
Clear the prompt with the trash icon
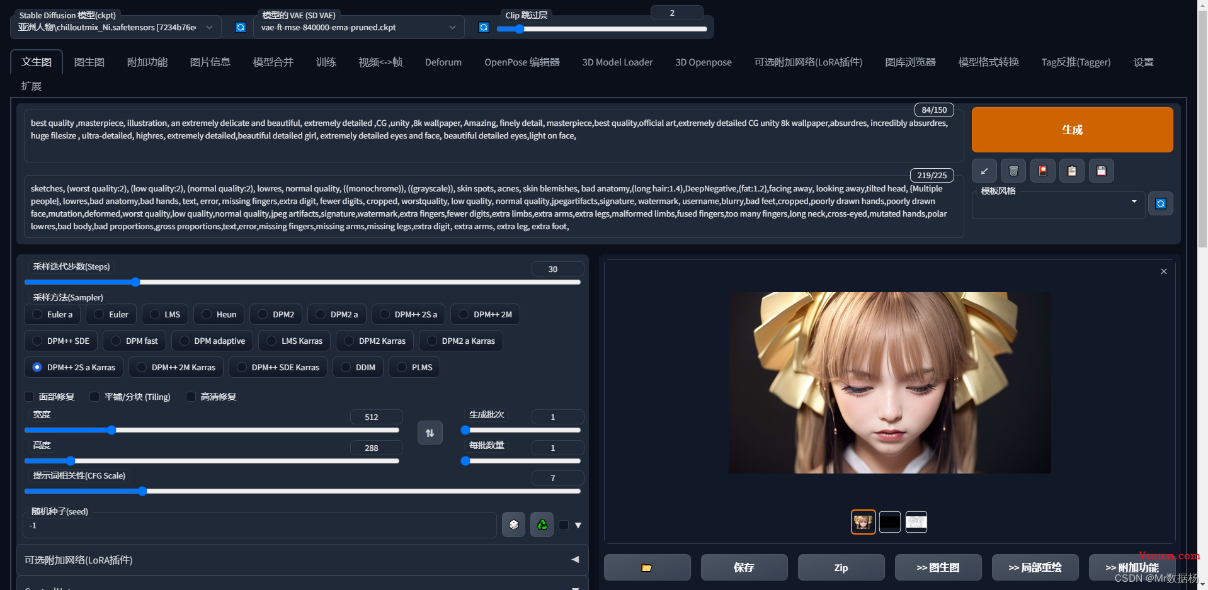pos(1013,171)
